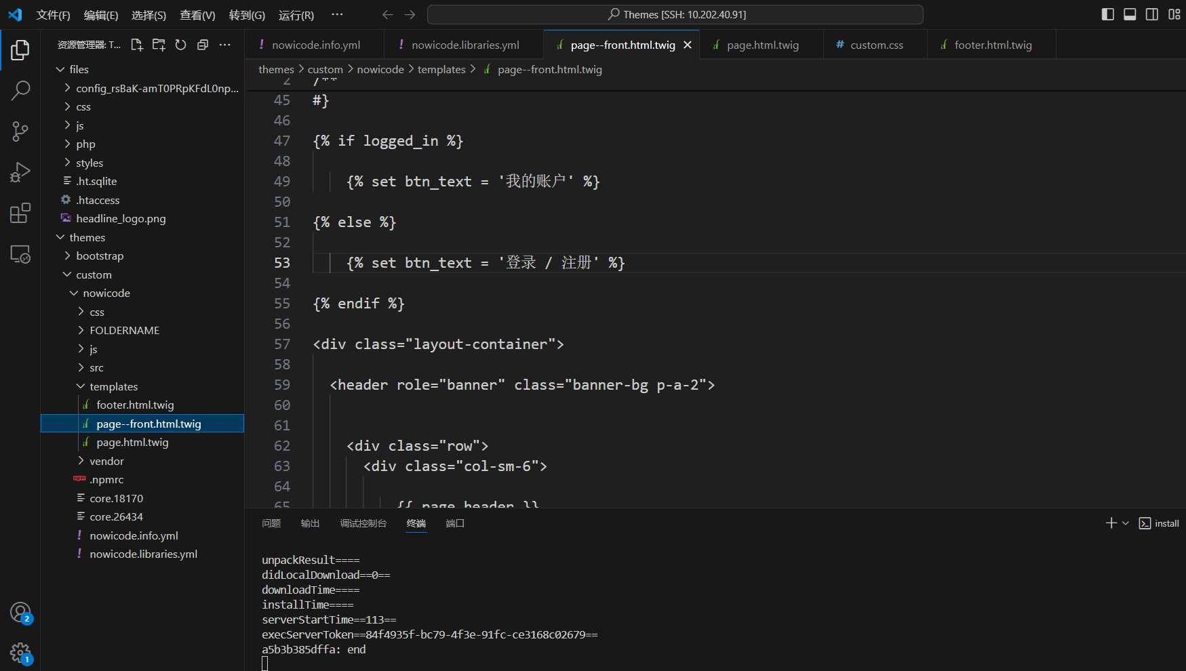This screenshot has width=1186, height=671.
Task: Open Accounts menu icon
Action: coord(20,613)
